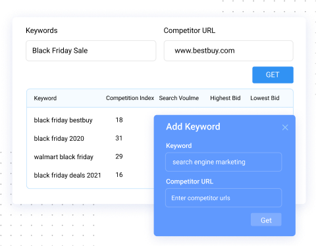Click competition index value 29
The height and width of the screenshot is (246, 316).
tap(119, 157)
